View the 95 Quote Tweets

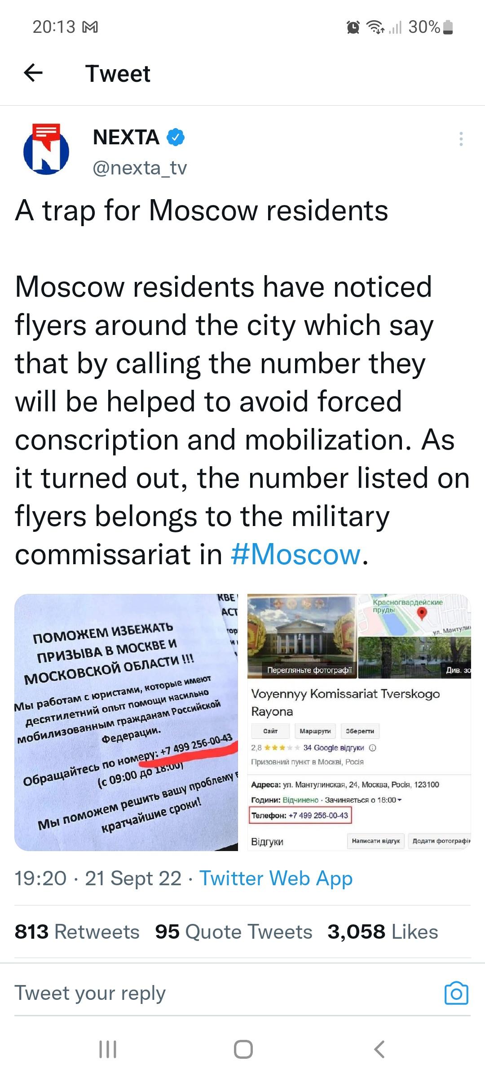234,932
